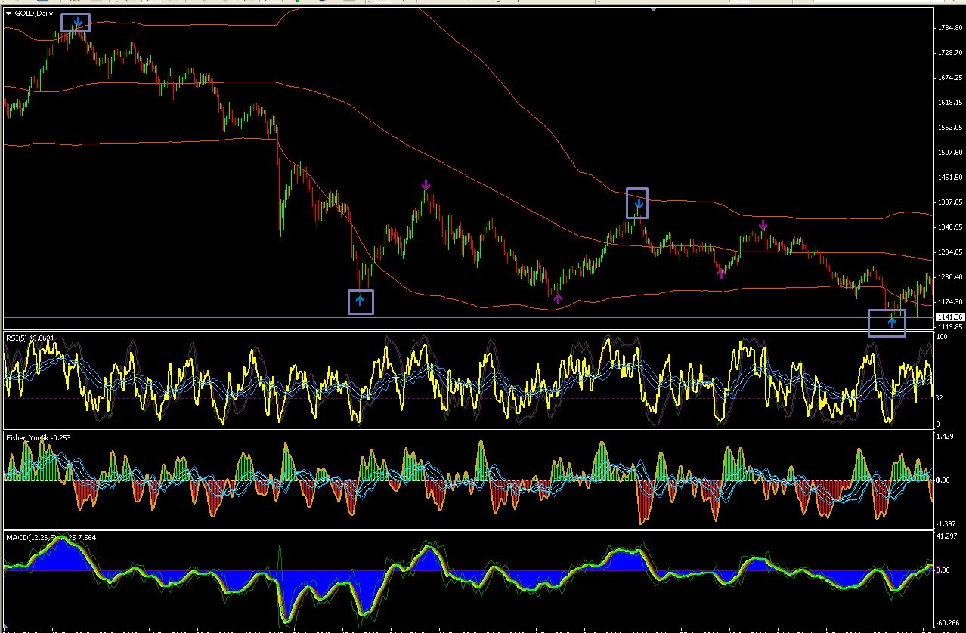Click the current price tag 1141.36
The width and height of the screenshot is (966, 633).
pos(949,316)
